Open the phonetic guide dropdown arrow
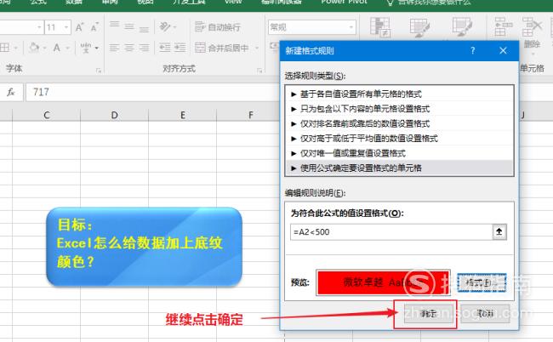 click(x=96, y=48)
